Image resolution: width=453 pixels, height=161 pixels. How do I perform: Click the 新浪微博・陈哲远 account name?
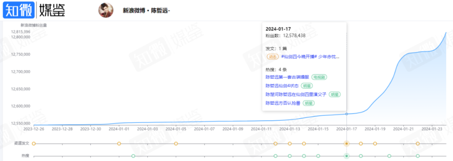146,10
